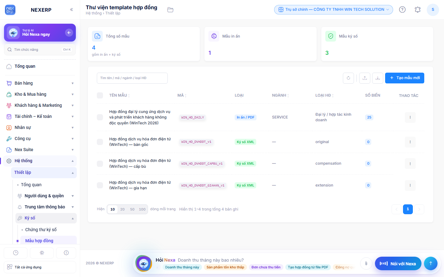Click the upload (import) icon button
The height and width of the screenshot is (277, 444).
coord(365,78)
